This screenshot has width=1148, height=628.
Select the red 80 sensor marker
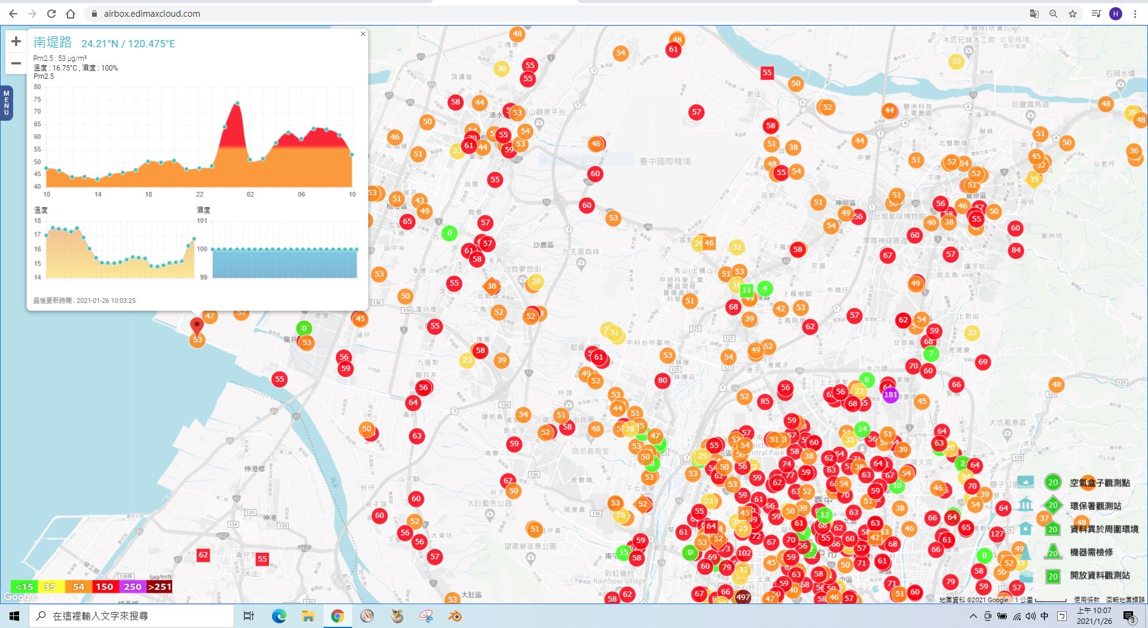tap(662, 380)
